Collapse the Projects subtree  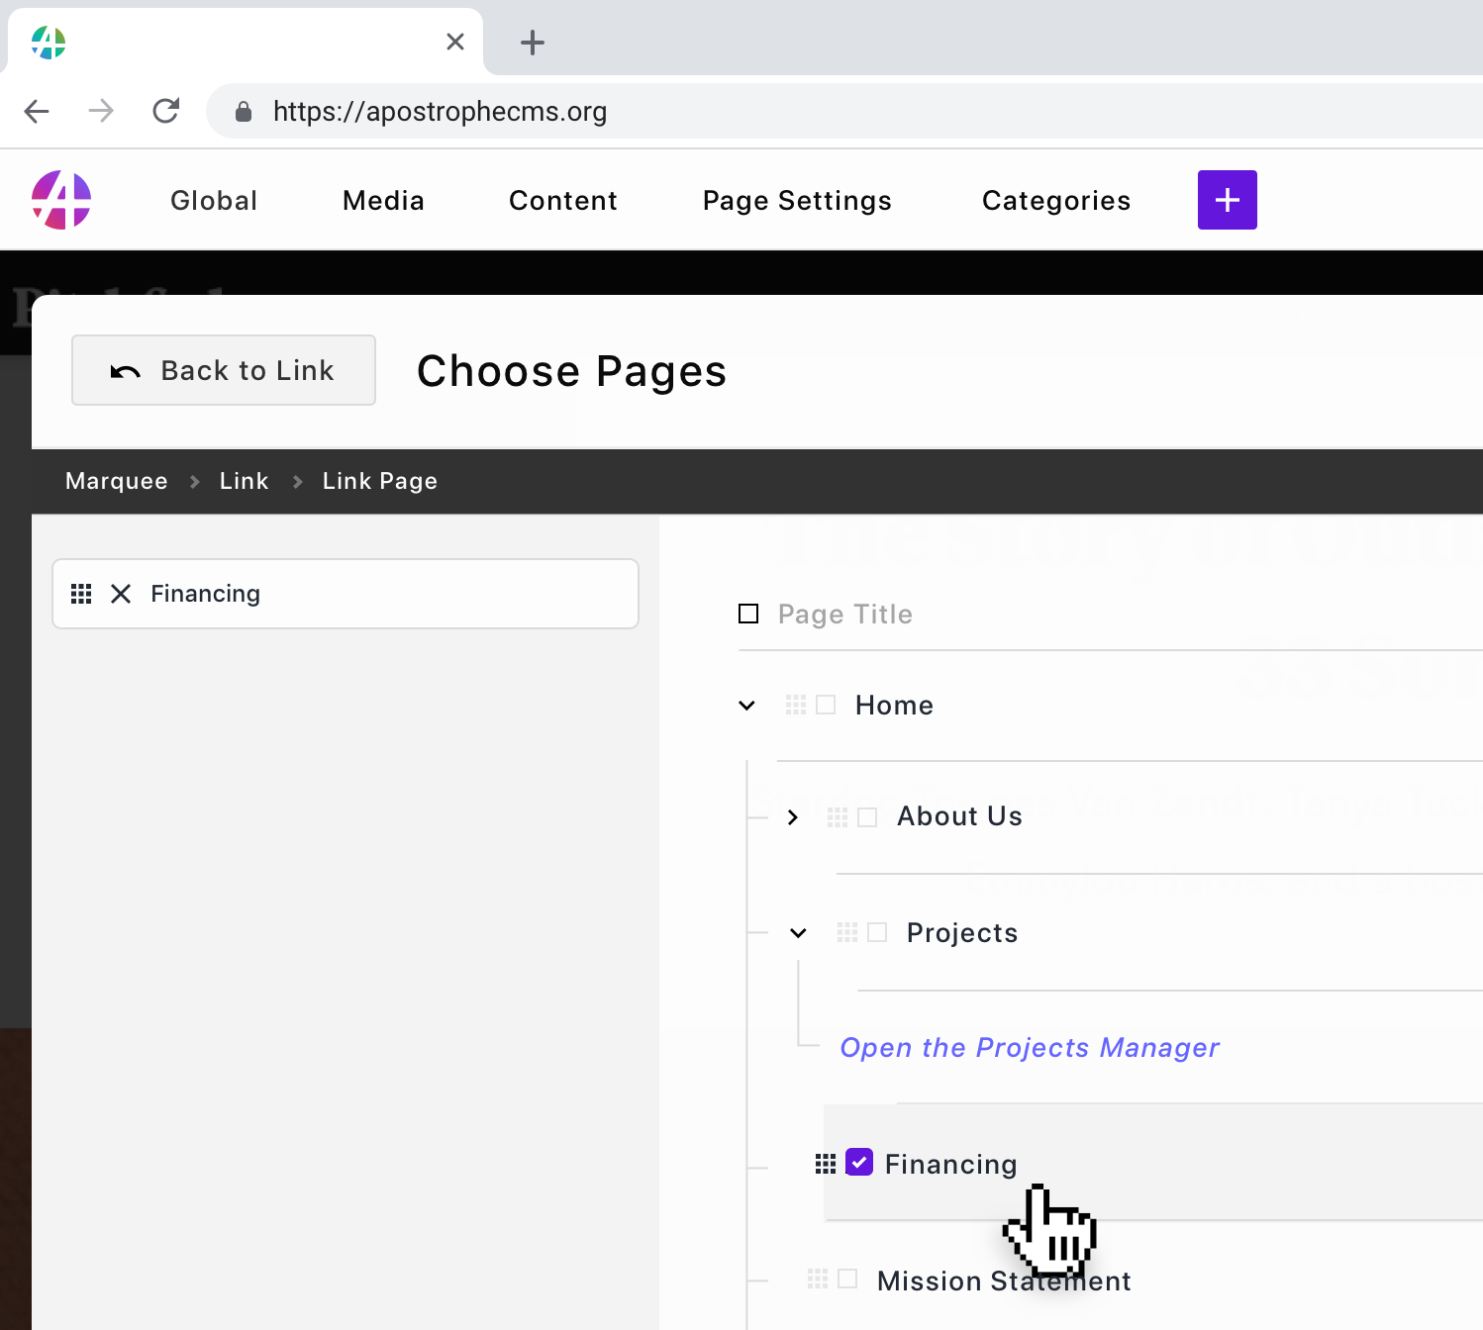coord(797,932)
